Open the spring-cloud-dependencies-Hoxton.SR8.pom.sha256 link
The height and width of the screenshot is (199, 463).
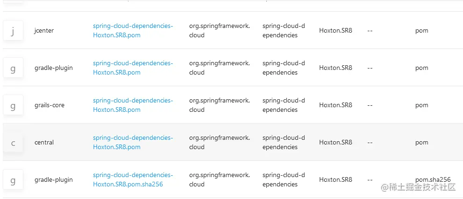(x=133, y=179)
